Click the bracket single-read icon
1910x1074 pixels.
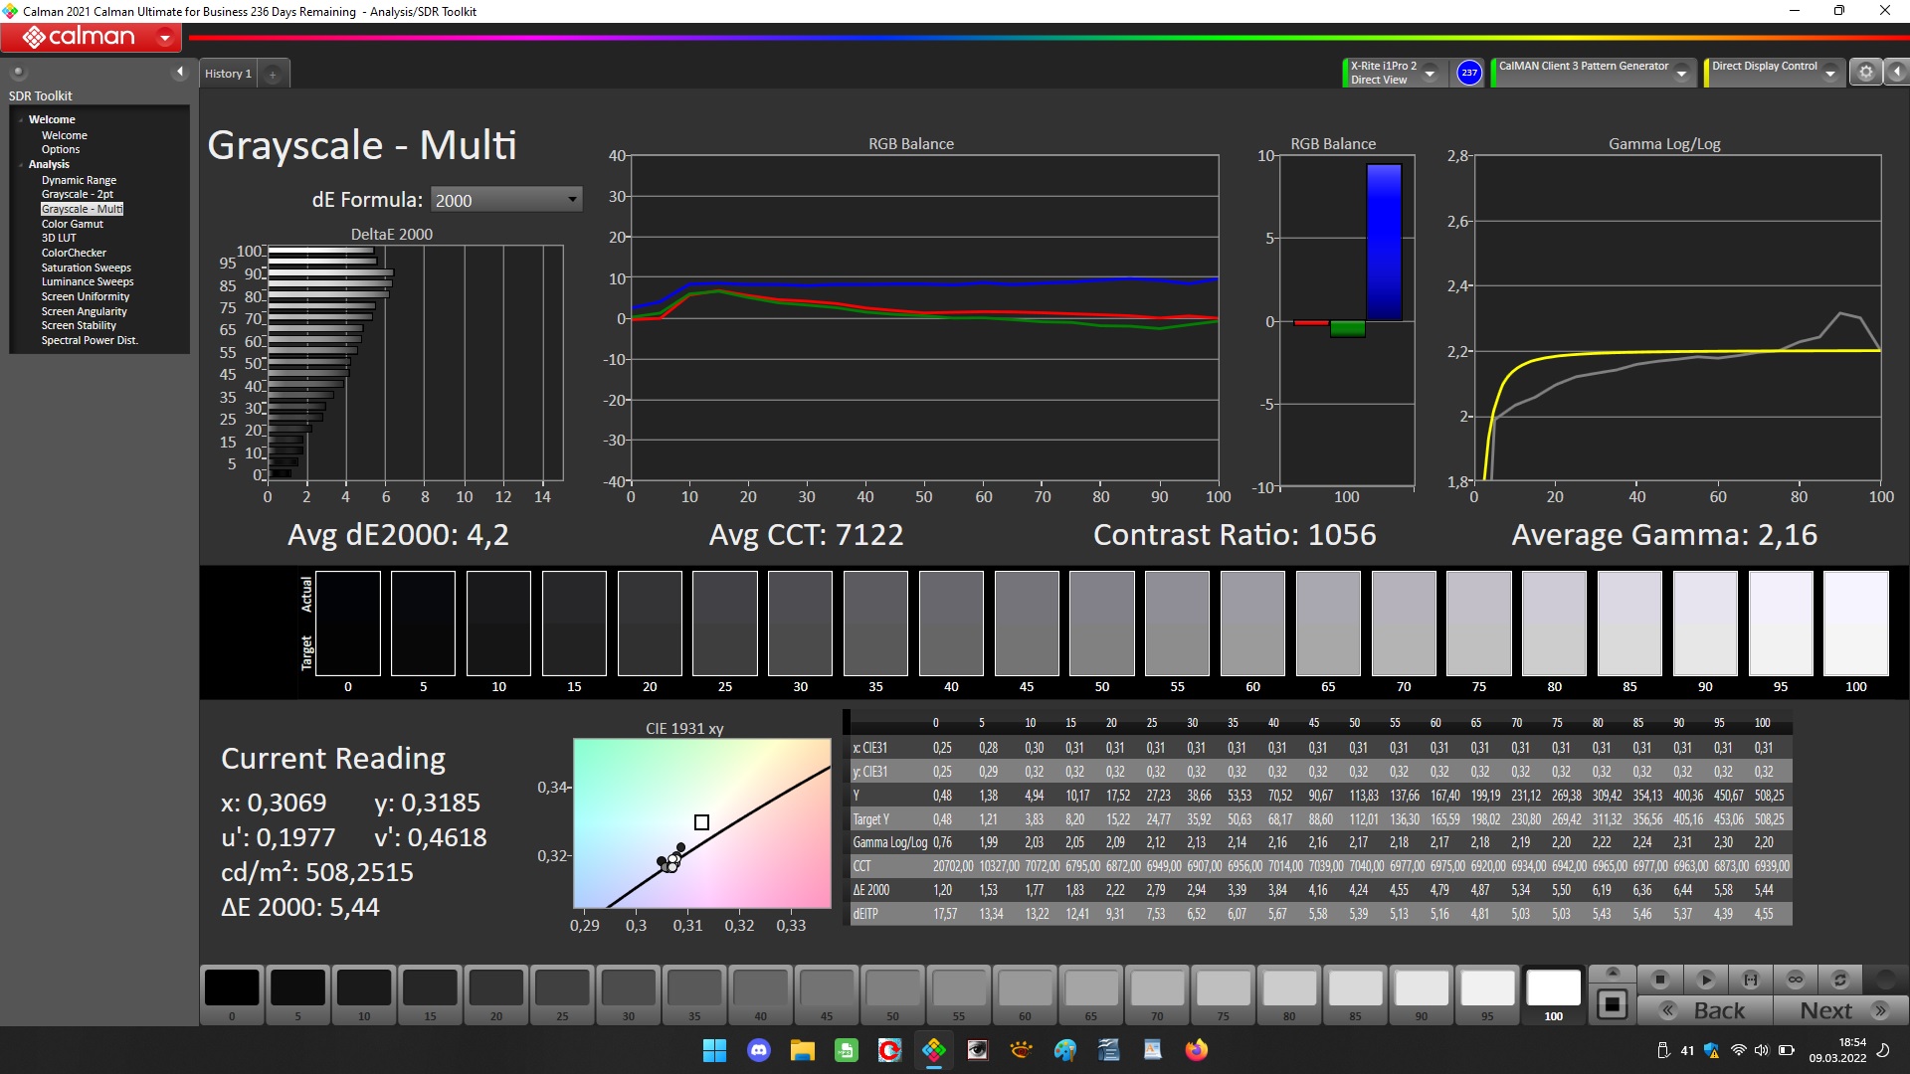(1750, 980)
